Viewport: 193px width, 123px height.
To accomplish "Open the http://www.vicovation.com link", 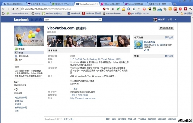I will pyautogui.click(x=83, y=98).
